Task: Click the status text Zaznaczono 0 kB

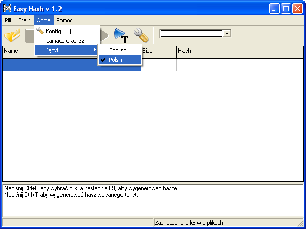Action: [x=189, y=223]
